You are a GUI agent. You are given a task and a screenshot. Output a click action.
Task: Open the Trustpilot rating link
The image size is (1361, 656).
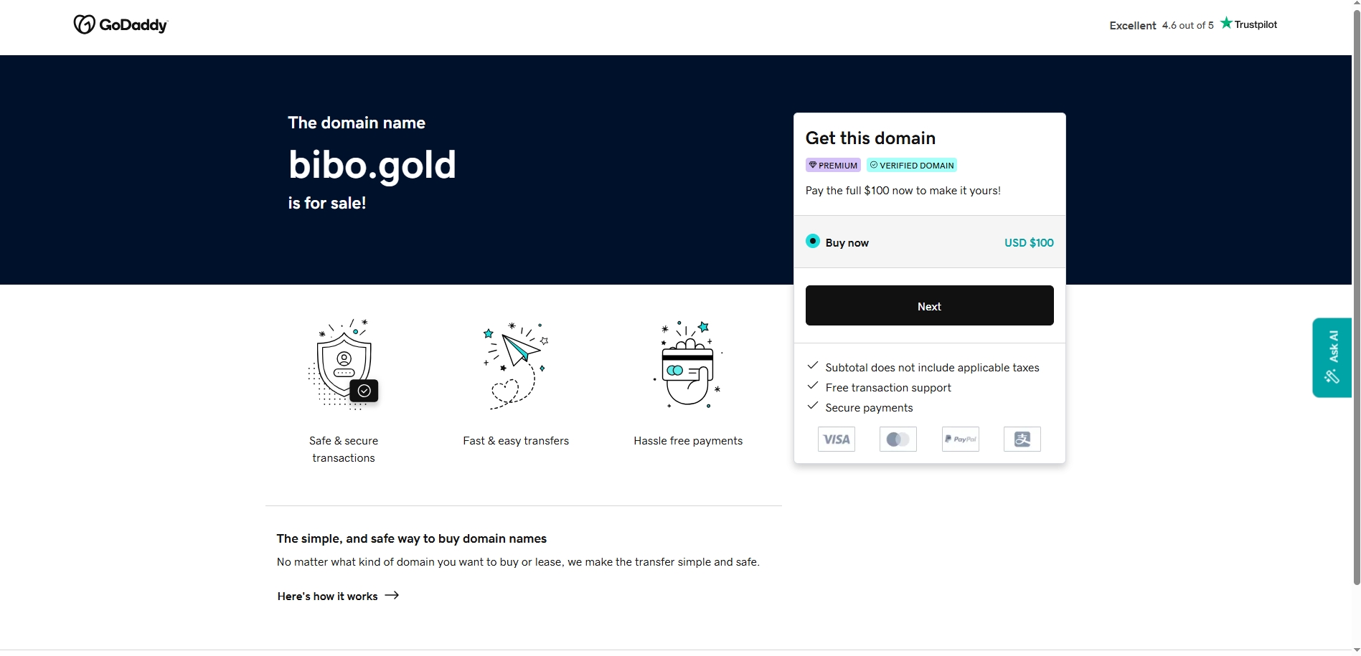click(1192, 25)
